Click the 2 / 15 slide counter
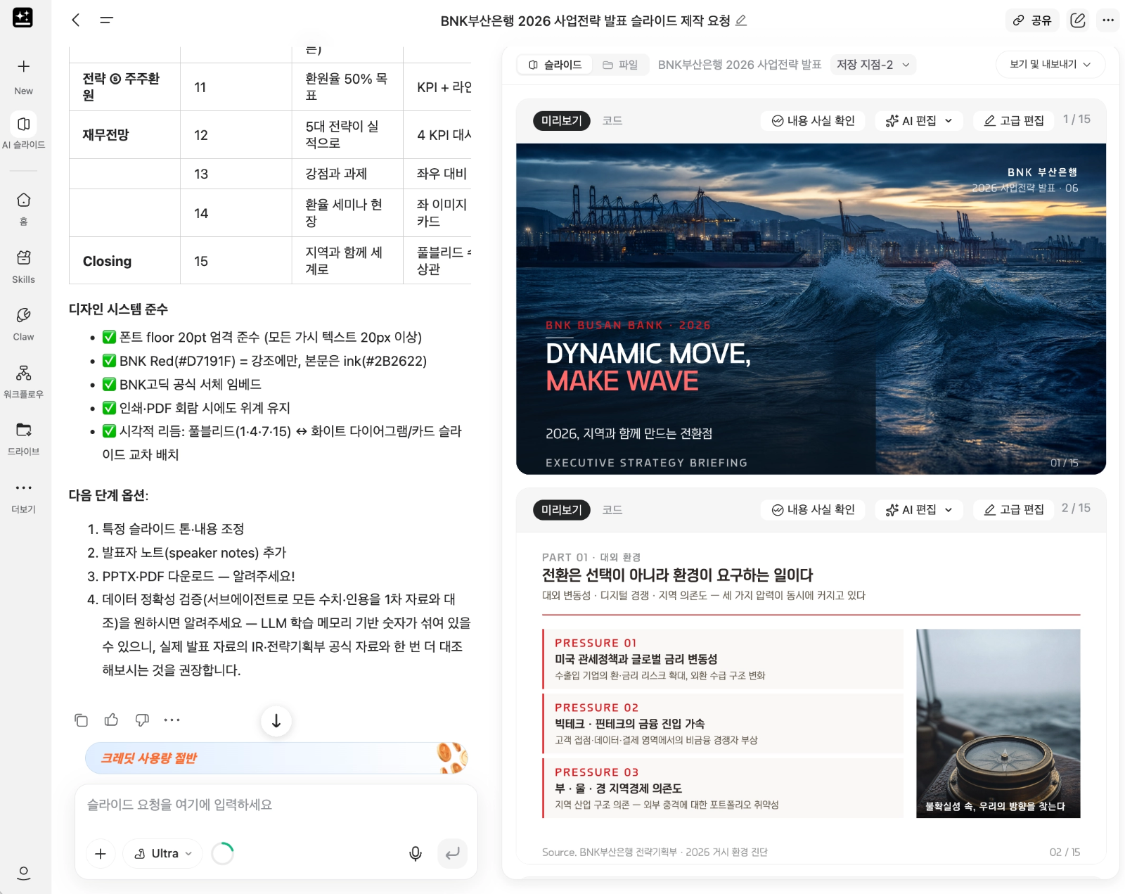Screen dimensions: 1125x894 point(1076,508)
